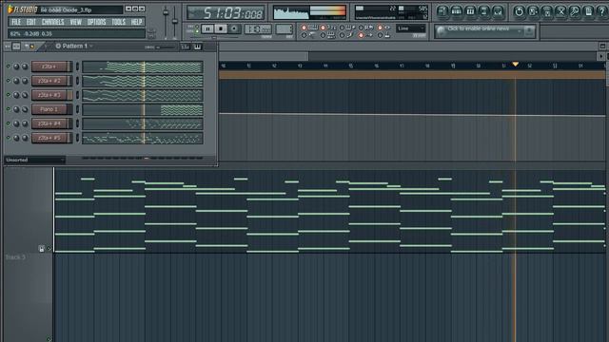Image resolution: width=609 pixels, height=342 pixels.
Task: Click the record button in transport
Action: pos(234,28)
